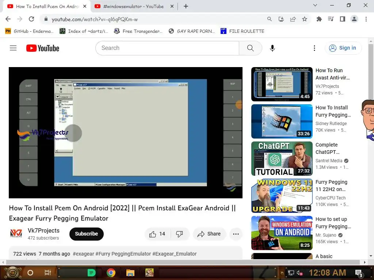Share this page icon in address bar
This screenshot has width=374, height=280.
point(293,19)
